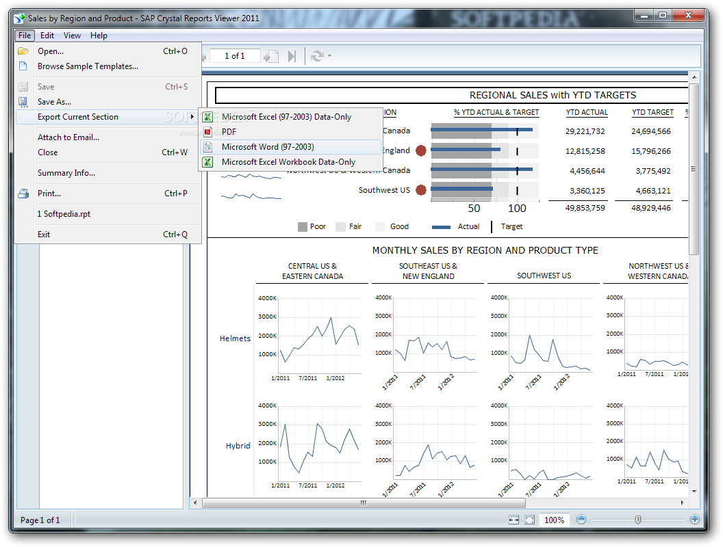
Task: Click the vertical scrollbar up arrow
Action: [694, 77]
